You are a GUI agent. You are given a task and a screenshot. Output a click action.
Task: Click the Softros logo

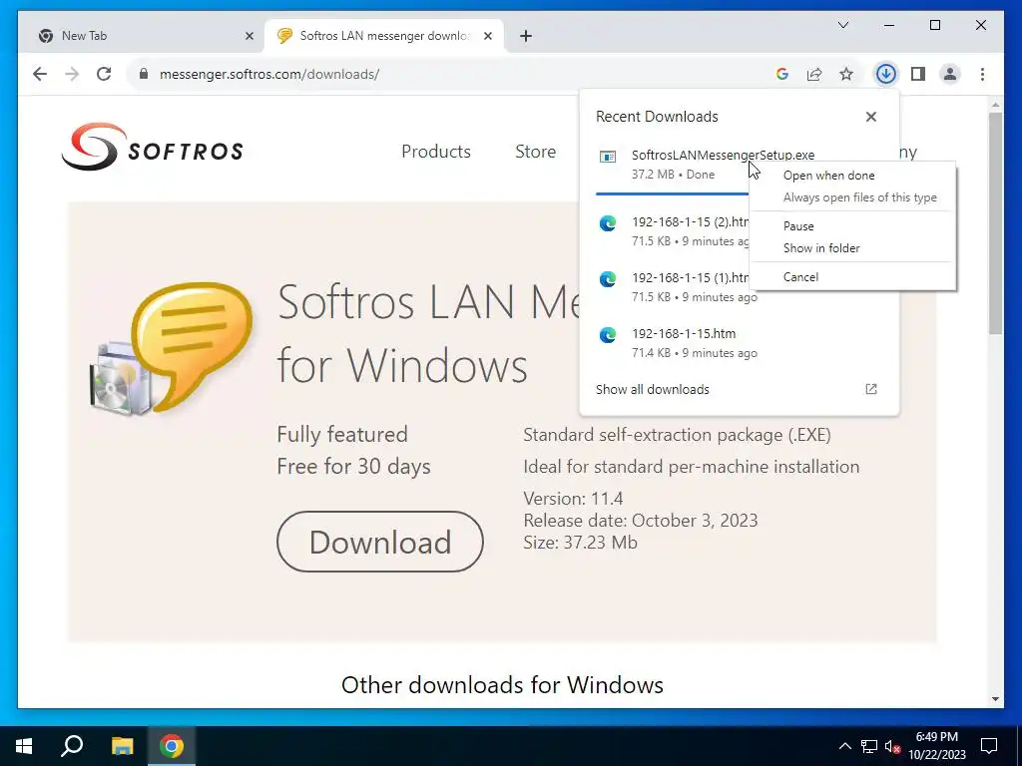153,147
